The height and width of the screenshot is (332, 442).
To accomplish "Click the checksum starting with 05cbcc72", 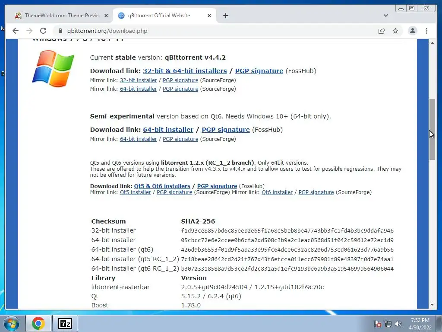I will (x=287, y=240).
